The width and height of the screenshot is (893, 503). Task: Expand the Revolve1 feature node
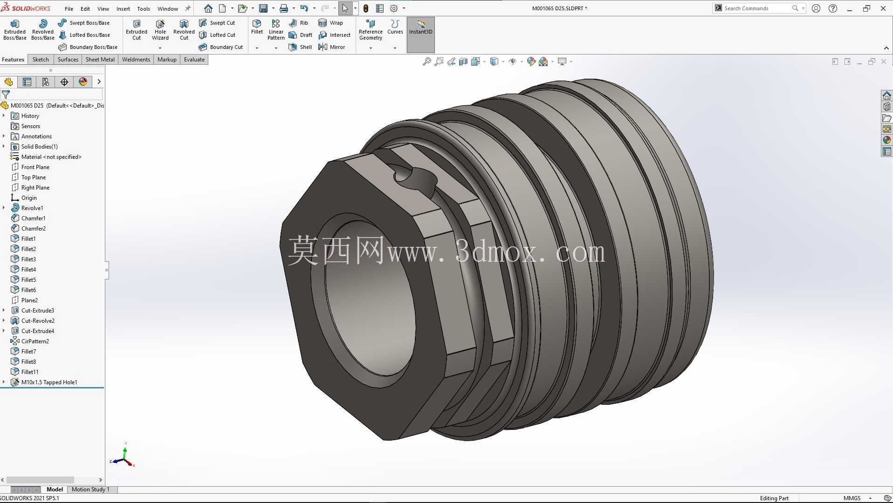(4, 208)
